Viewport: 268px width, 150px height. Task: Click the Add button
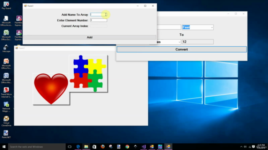90,37
